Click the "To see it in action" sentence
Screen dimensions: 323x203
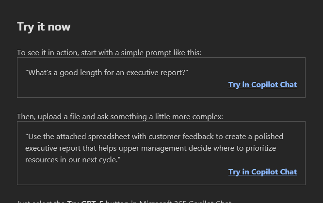tap(109, 53)
